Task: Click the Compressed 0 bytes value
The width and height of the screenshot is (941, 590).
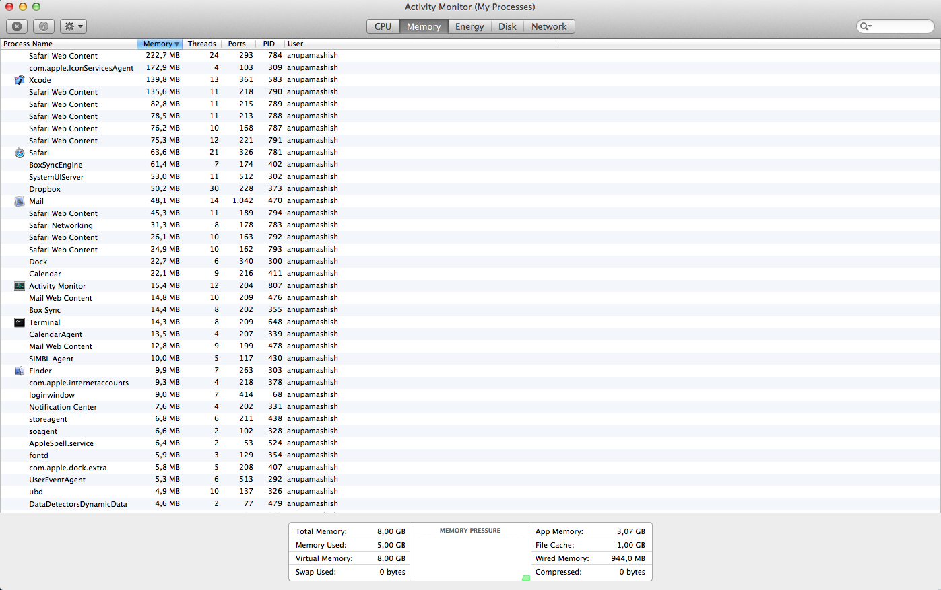Action: pos(632,572)
